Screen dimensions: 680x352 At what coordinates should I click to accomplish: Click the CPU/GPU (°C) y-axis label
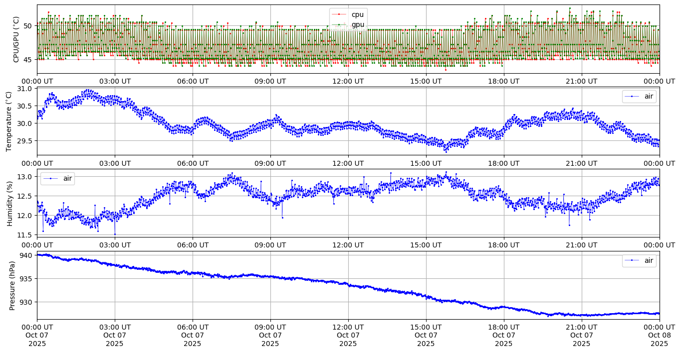(16, 39)
